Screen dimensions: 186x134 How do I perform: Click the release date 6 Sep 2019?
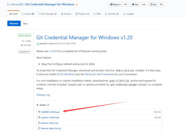click(70, 43)
